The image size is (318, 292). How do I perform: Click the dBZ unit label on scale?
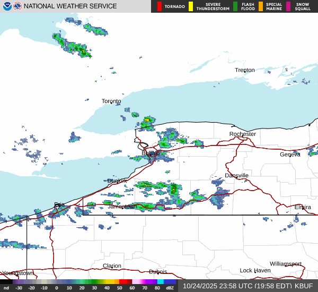(170, 288)
